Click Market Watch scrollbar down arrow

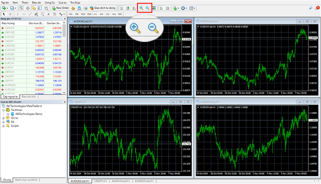point(64,93)
